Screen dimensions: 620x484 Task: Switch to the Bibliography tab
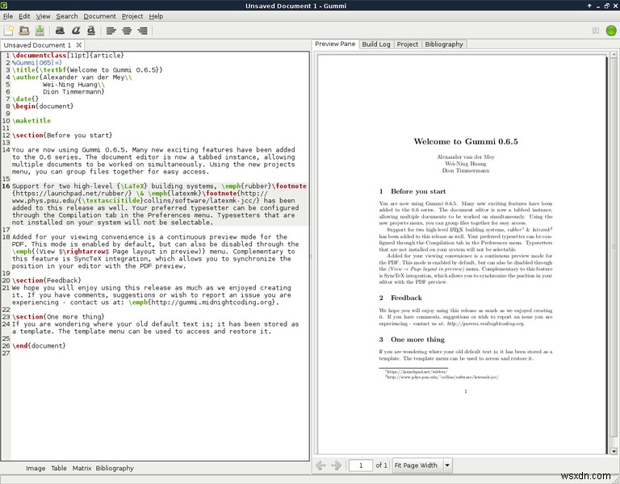tap(444, 44)
